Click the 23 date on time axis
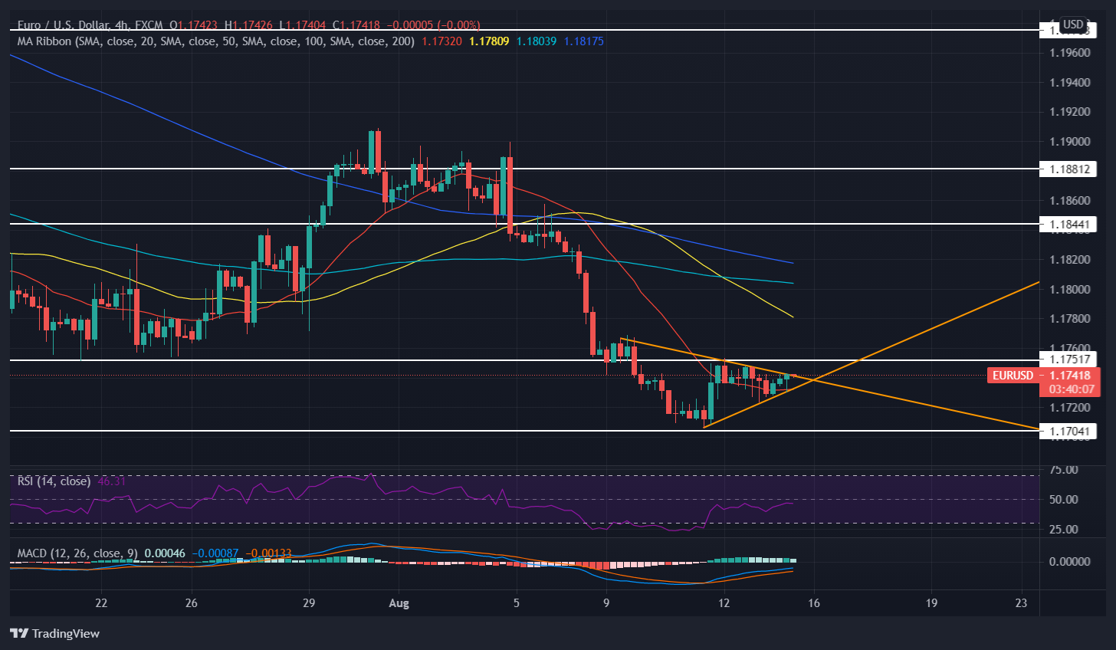The image size is (1116, 650). pos(1021,603)
